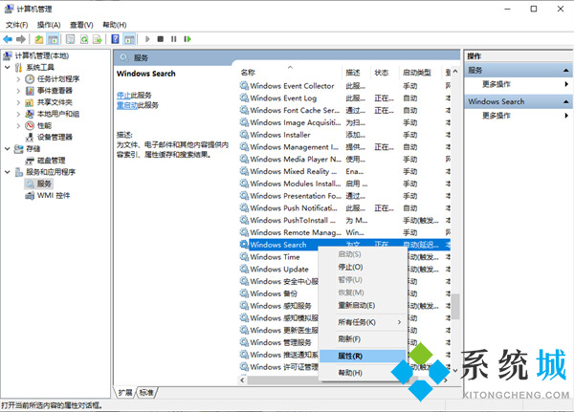Toggle the console tree pane icon

click(x=53, y=39)
